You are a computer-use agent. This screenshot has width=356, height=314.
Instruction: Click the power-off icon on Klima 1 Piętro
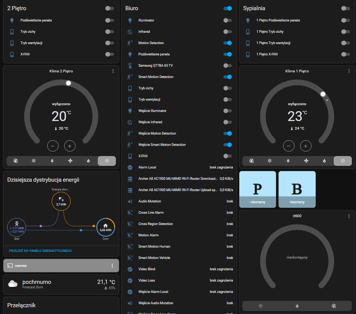click(343, 161)
